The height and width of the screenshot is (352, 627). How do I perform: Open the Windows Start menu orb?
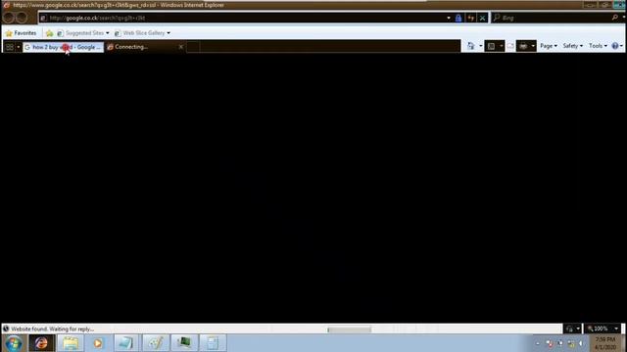pyautogui.click(x=13, y=343)
